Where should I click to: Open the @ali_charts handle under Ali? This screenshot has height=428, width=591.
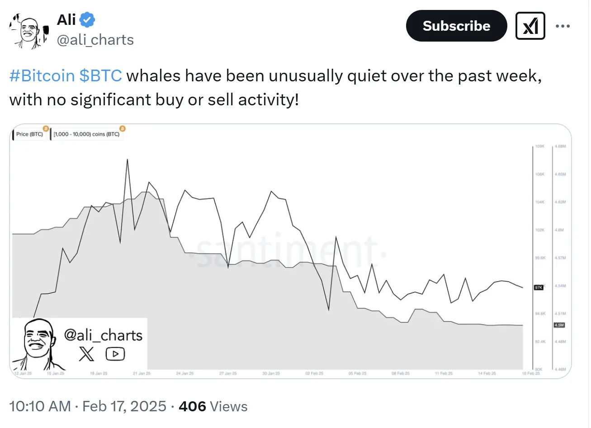[95, 40]
